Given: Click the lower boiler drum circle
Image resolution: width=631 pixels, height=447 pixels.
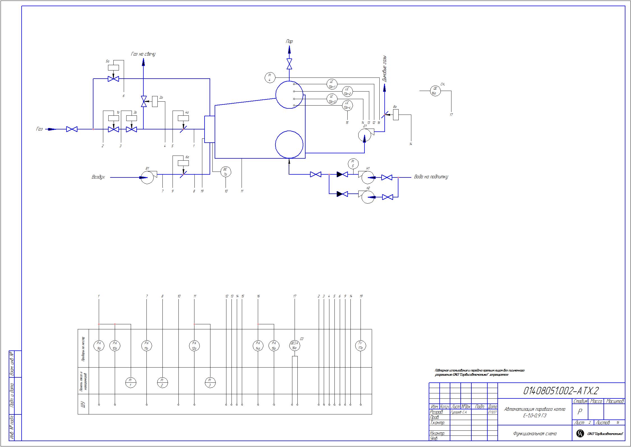Looking at the screenshot, I should tap(289, 145).
